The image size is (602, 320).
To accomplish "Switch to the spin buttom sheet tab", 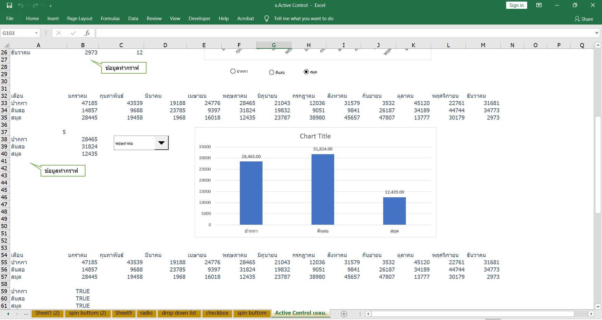I will 252,313.
